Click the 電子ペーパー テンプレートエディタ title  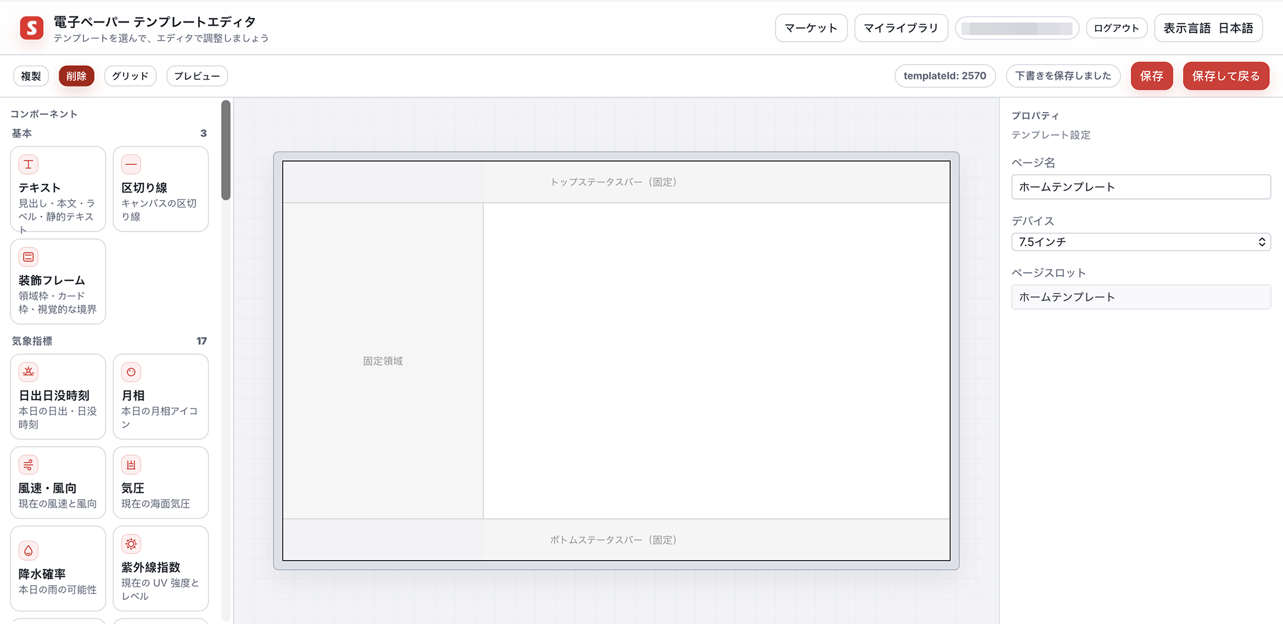coord(155,22)
